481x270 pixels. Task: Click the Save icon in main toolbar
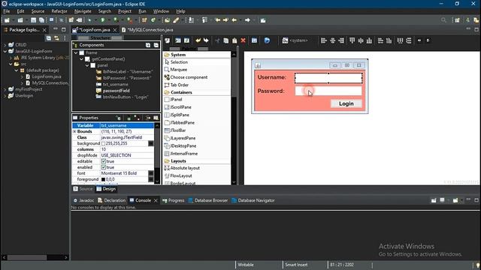33,20
